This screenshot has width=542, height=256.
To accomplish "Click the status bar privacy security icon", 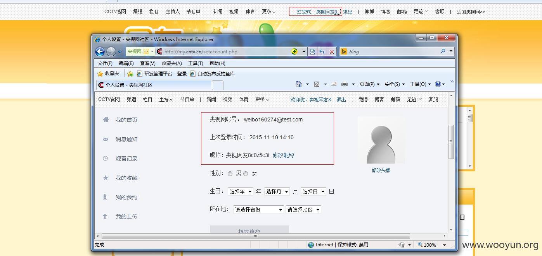I will [402, 245].
